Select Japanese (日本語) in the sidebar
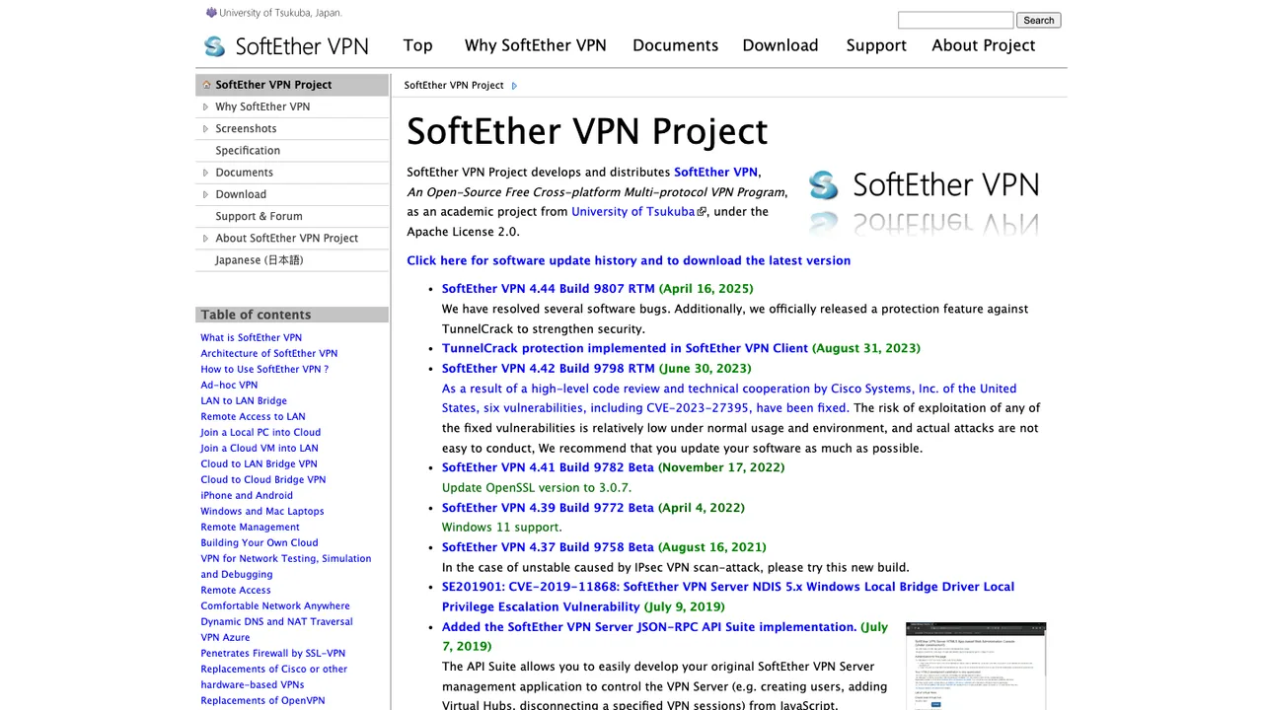 260,260
